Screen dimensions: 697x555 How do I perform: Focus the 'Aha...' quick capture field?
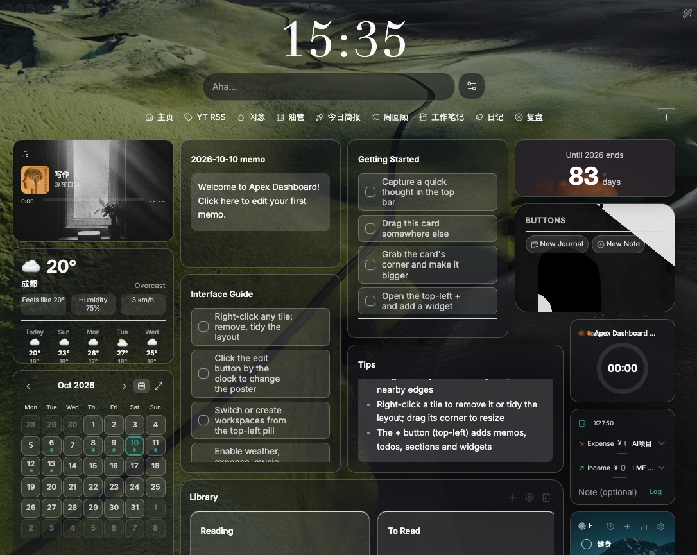click(329, 87)
